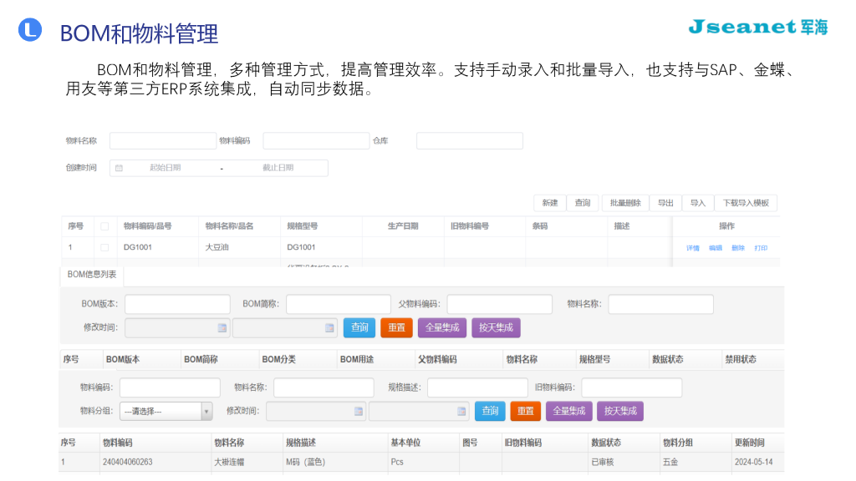Open the calendar picker next to lower 修改时间 field
Viewport: 856px width, 481px height.
click(358, 411)
